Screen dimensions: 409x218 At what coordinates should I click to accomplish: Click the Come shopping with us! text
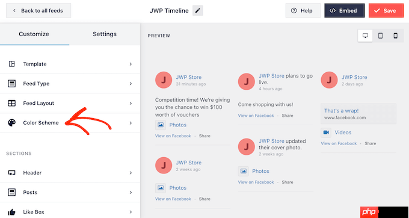click(x=265, y=105)
